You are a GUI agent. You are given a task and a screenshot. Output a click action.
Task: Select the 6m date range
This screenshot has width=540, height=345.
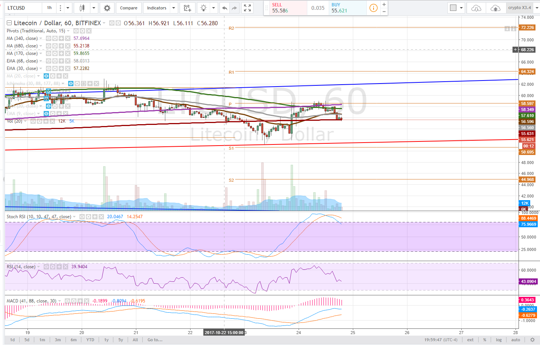tap(74, 340)
